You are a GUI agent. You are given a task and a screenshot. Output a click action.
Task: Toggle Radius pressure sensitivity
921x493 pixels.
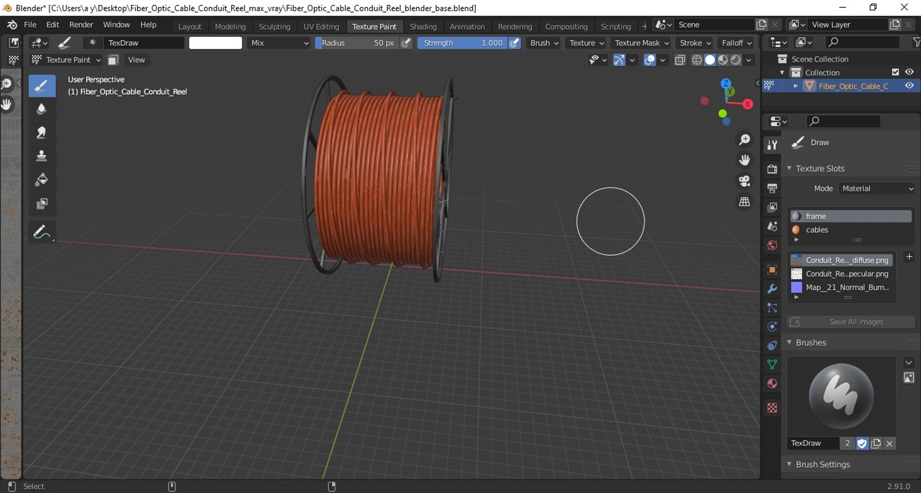pyautogui.click(x=406, y=43)
